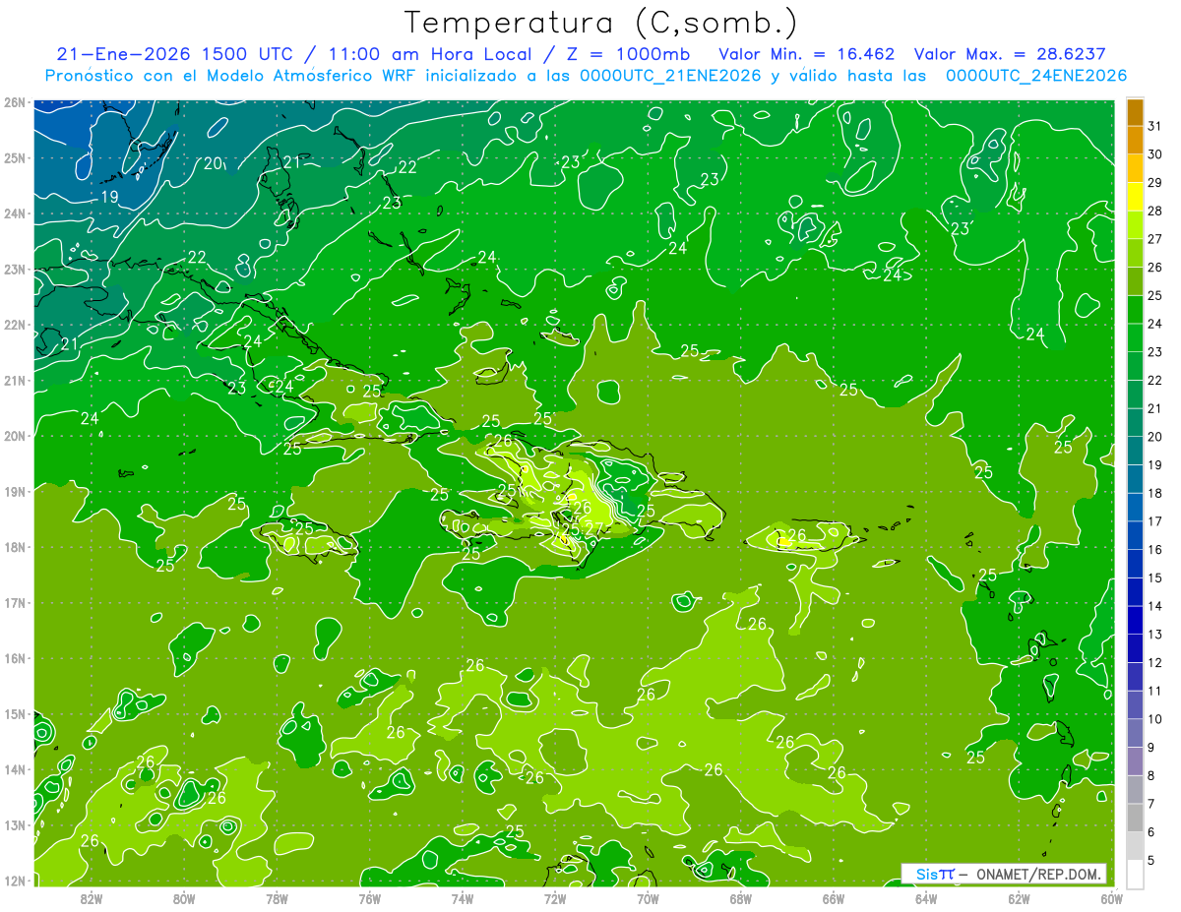1181x912 pixels.
Task: Click the "5" color bar label
Action: point(1152,860)
